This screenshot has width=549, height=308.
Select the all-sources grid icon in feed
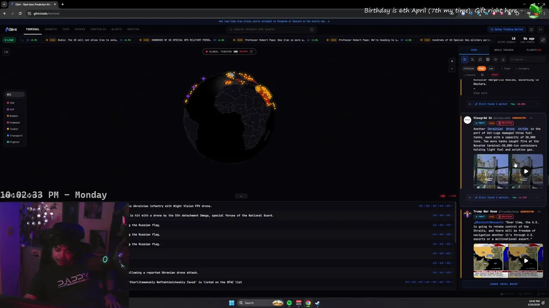tap(465, 59)
